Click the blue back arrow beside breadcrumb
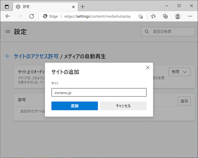Screen dimensions: 198x158 tap(8, 56)
